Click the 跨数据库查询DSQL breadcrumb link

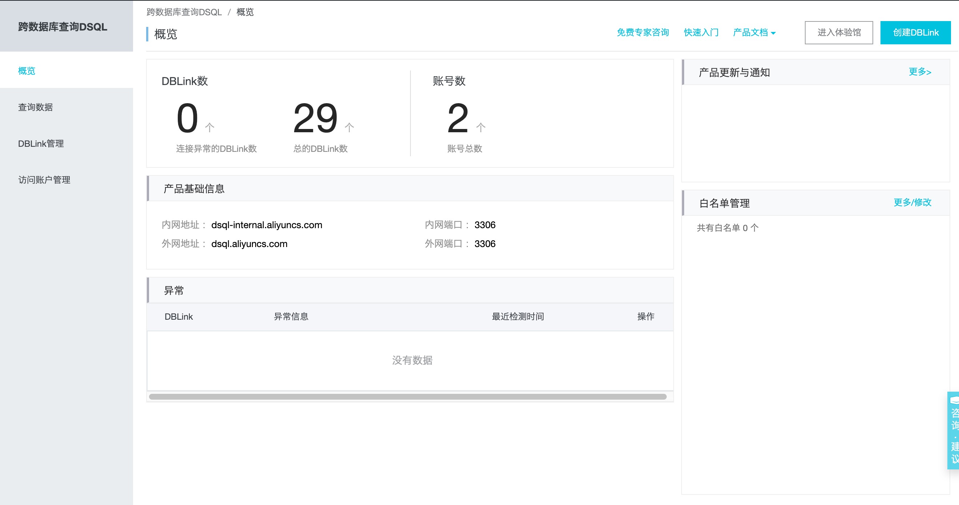184,12
